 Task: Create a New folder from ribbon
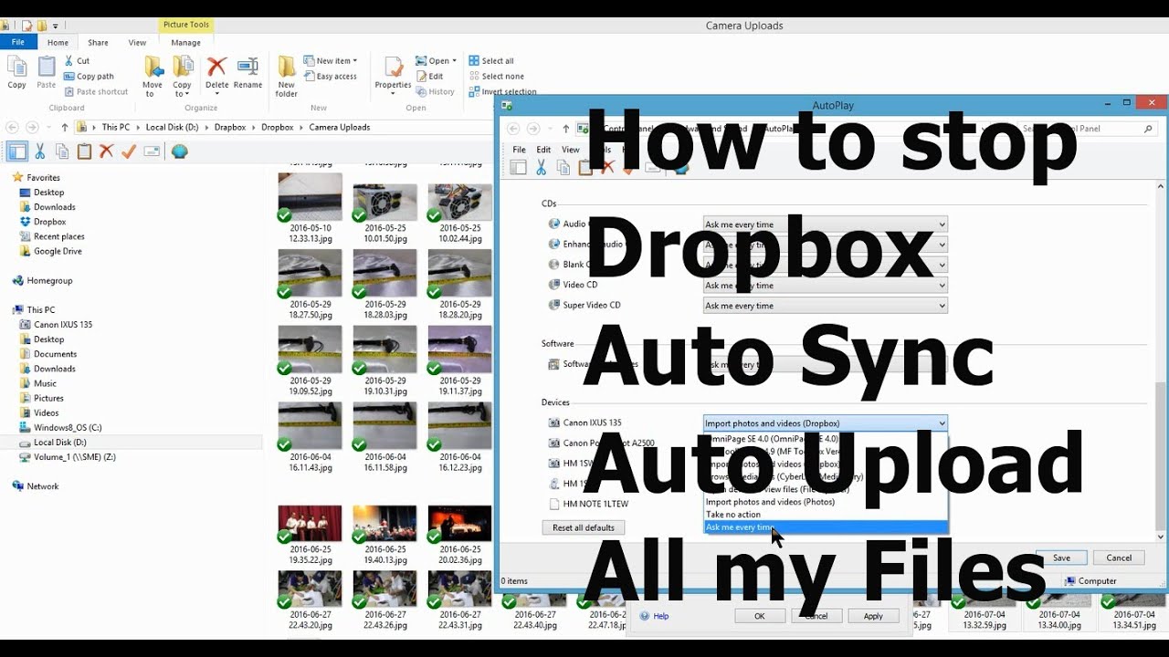coord(287,77)
